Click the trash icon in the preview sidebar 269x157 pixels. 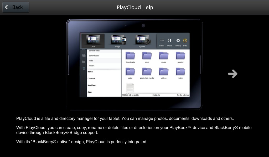click(84, 68)
